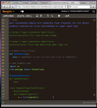The width and height of the screenshot is (97, 108).
Task: Reload the page using the refresh icon
Action: point(65,7)
